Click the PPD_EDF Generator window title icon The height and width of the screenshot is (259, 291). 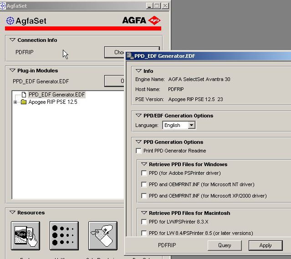(130, 56)
